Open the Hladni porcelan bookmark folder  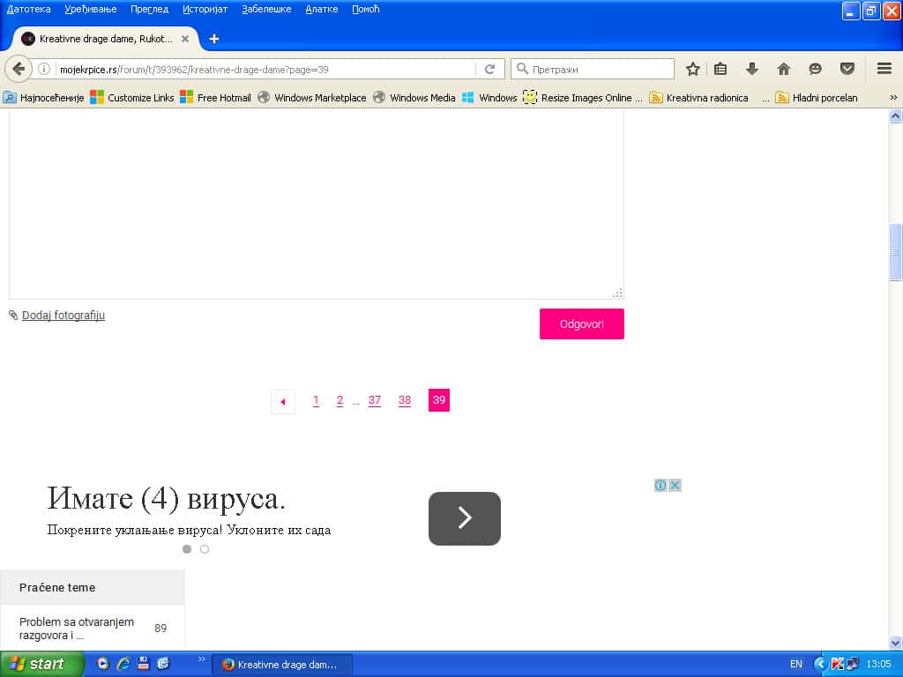pos(816,97)
